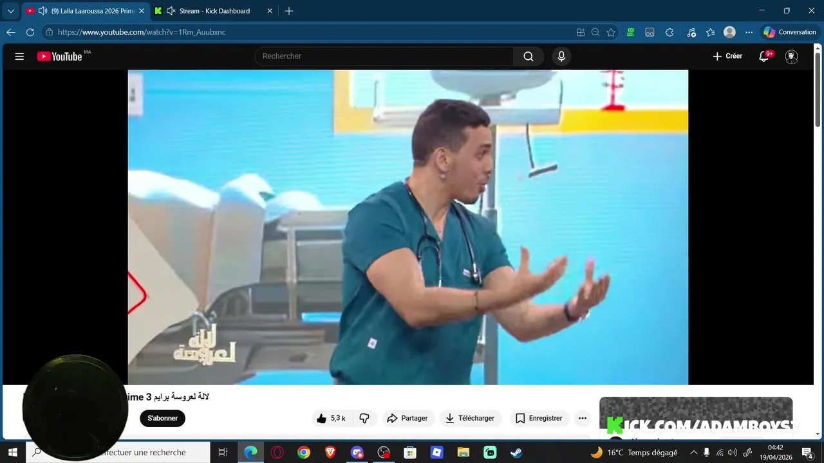This screenshot has height=463, width=824.
Task: Click the video player to pause
Action: click(x=408, y=228)
